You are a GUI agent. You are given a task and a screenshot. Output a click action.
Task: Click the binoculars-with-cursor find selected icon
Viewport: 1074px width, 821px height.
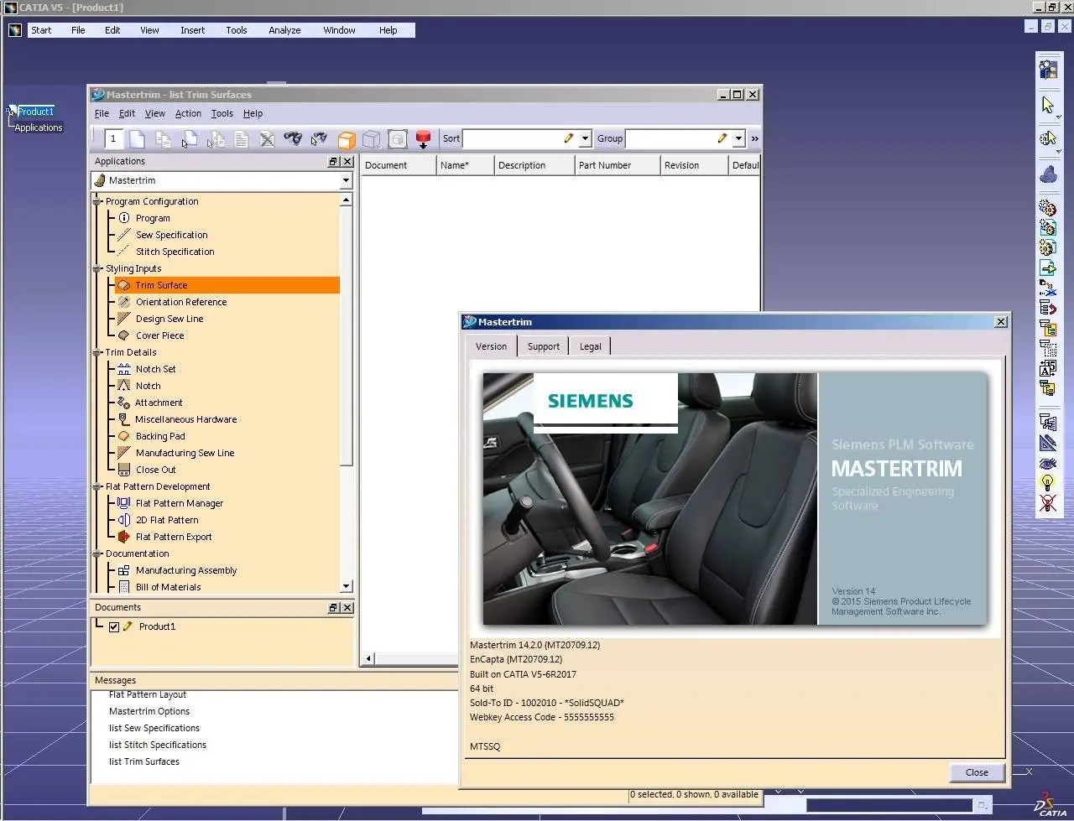pos(319,138)
